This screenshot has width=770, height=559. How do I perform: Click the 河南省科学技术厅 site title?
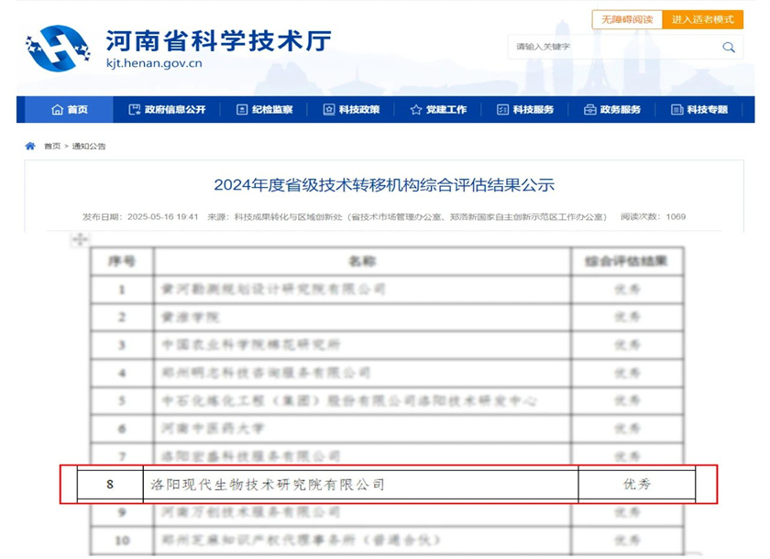click(219, 40)
